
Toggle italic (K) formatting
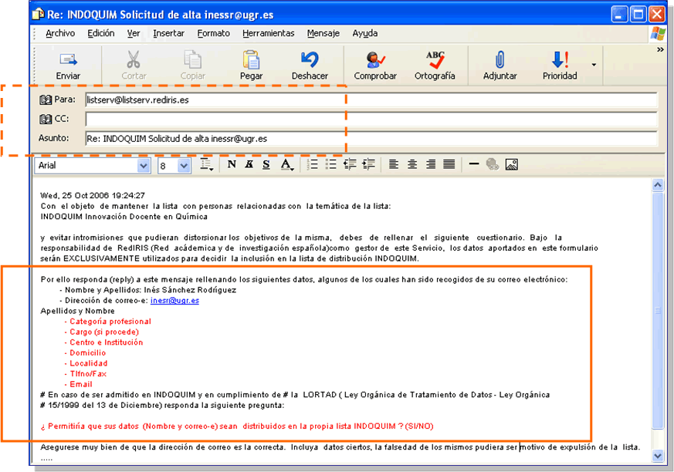(249, 164)
